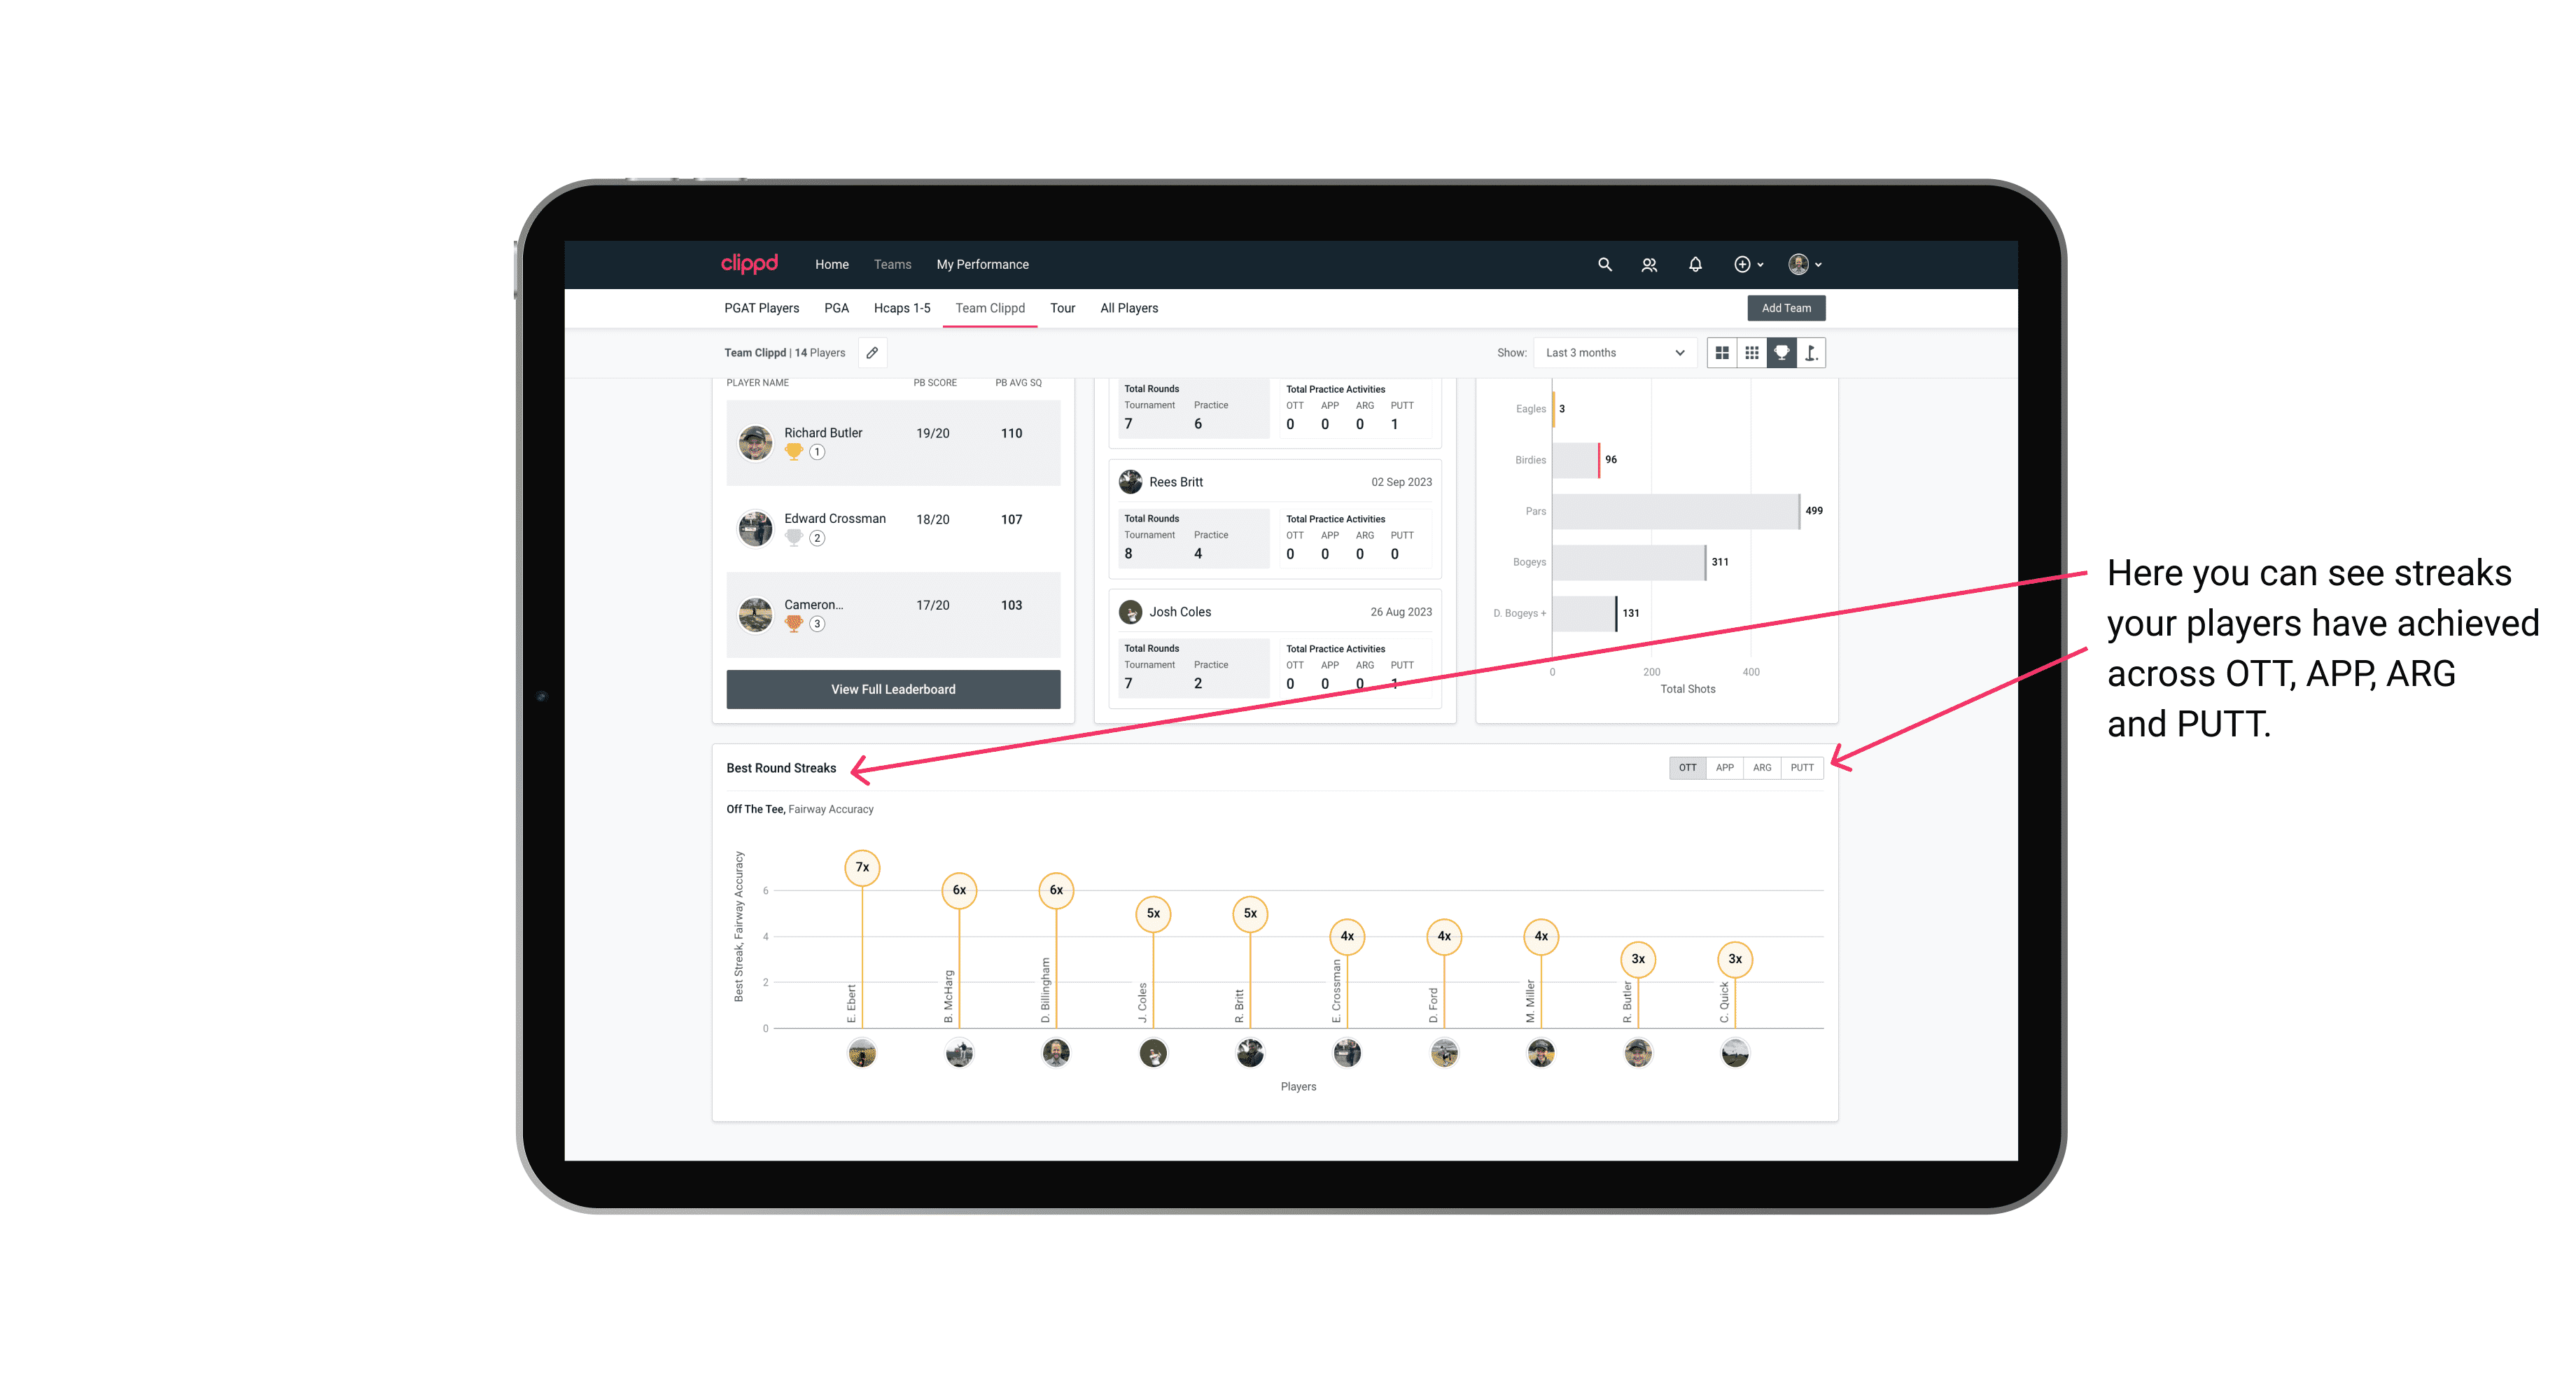Toggle the My Performance navigation menu item

(983, 265)
